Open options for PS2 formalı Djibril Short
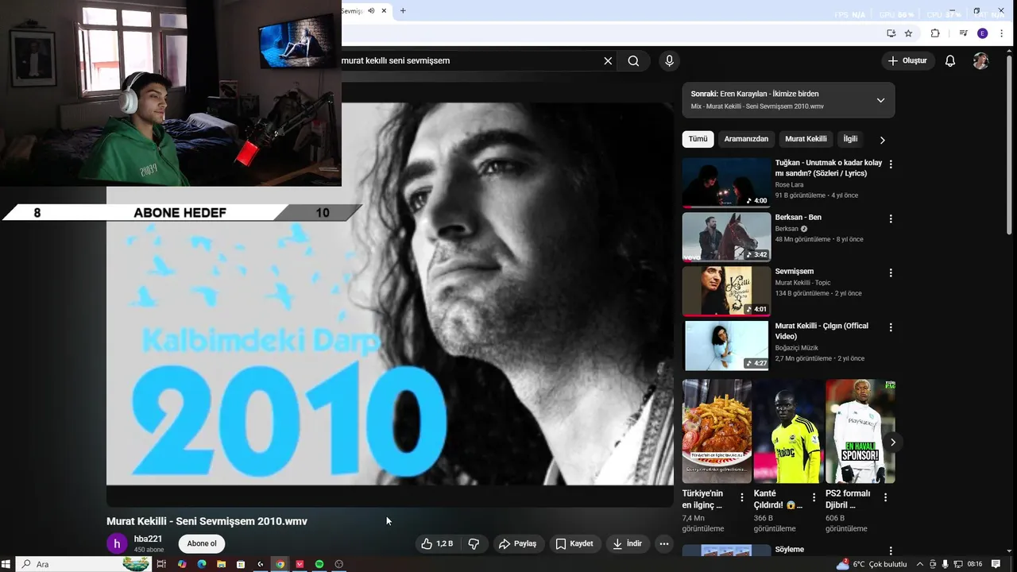Image resolution: width=1017 pixels, height=572 pixels. 885,497
